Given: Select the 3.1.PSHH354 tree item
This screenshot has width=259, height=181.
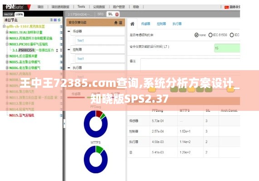Looking at the screenshot, I should point(33,50).
